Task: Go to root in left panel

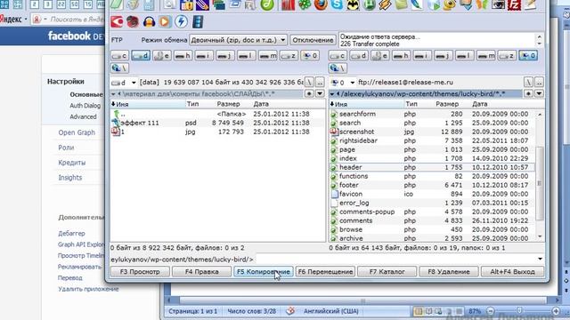Action: click(309, 82)
